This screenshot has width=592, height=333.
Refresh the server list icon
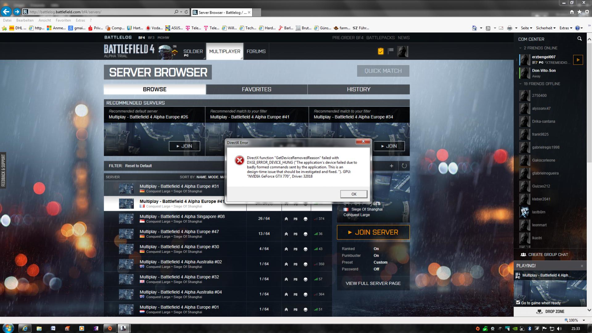click(x=404, y=166)
